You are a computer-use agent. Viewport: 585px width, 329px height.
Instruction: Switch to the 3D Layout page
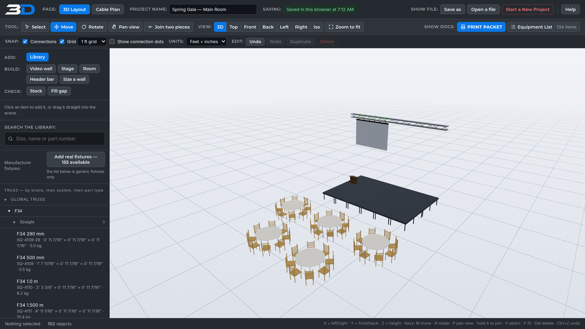click(75, 10)
